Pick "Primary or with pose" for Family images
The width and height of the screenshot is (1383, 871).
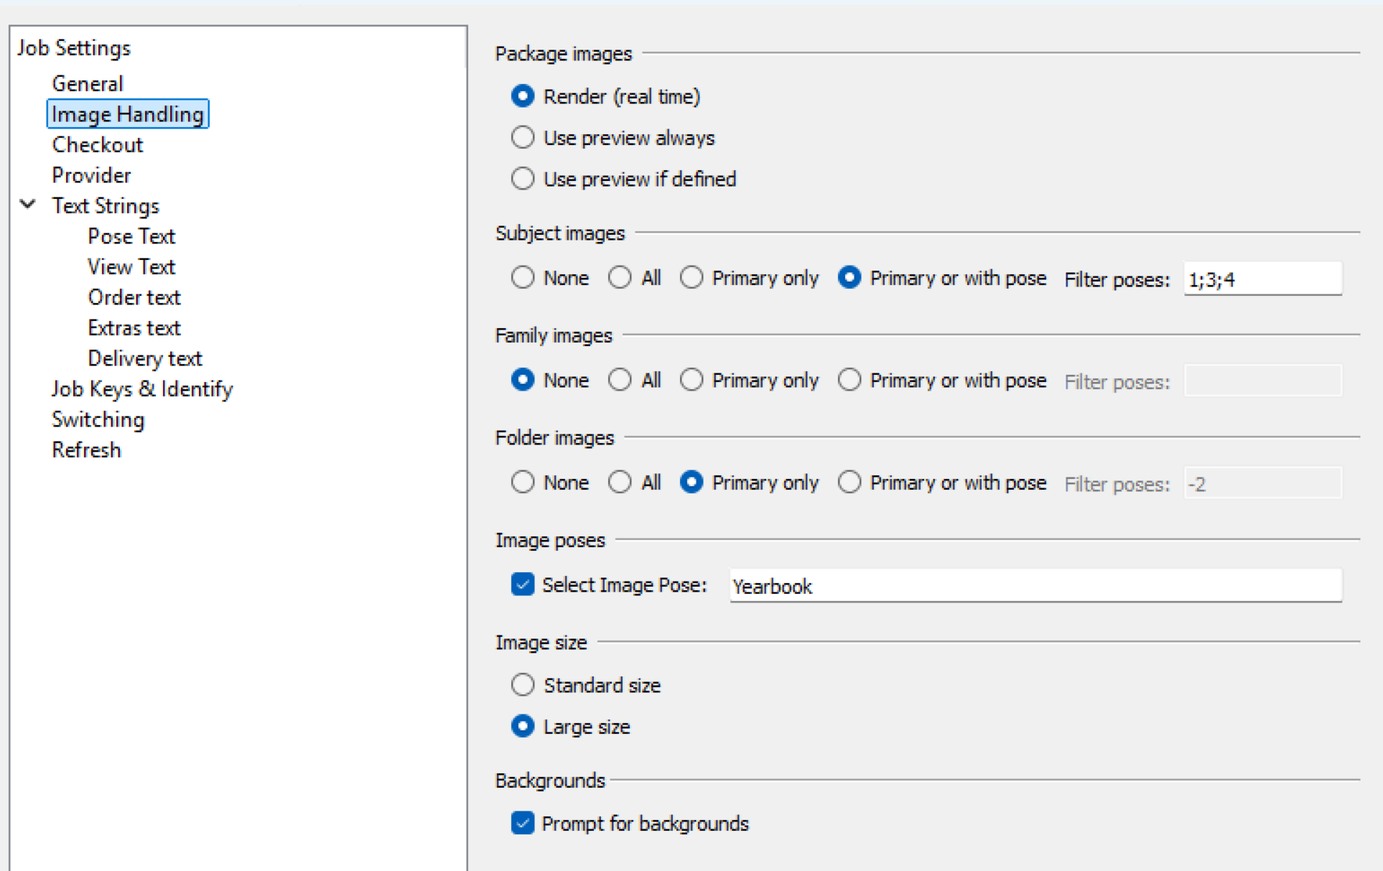pyautogui.click(x=849, y=380)
